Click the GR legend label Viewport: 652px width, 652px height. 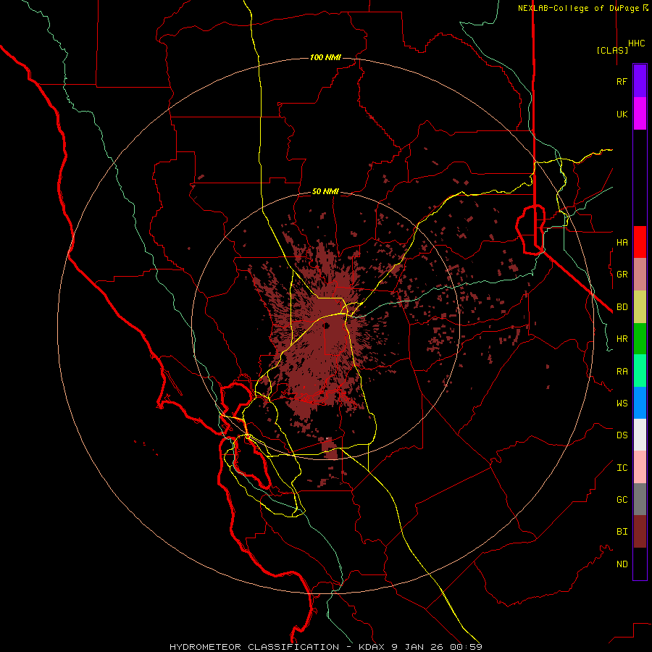pyautogui.click(x=622, y=275)
